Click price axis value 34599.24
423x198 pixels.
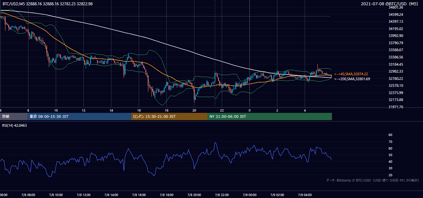pyautogui.click(x=396, y=15)
